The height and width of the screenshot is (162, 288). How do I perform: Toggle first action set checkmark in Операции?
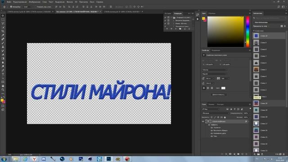pyautogui.click(x=165, y=18)
